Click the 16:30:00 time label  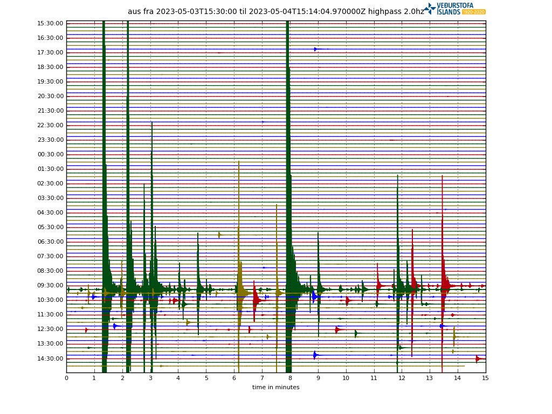[x=50, y=38]
